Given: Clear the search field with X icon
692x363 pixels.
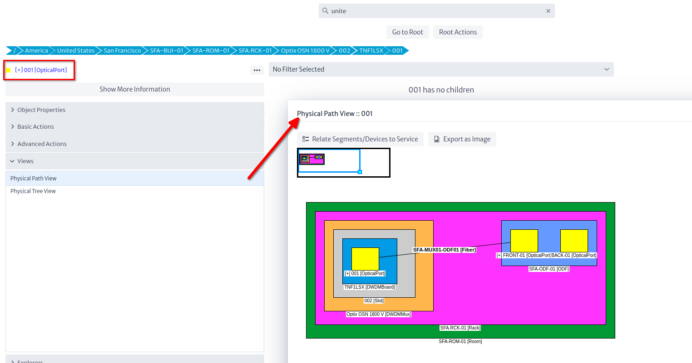Looking at the screenshot, I should coord(548,11).
